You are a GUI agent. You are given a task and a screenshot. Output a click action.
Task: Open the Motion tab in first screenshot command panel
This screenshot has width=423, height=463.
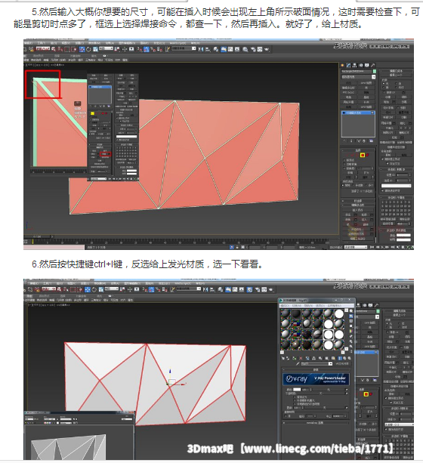(361, 65)
